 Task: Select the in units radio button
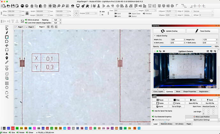click(x=100, y=15)
